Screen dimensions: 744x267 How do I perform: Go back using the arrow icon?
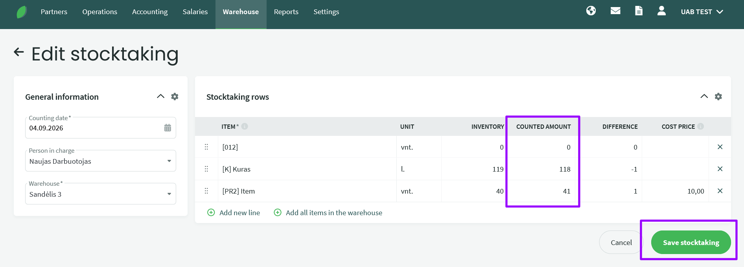coord(19,52)
